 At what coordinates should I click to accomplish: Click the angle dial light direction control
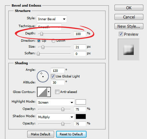43,76
